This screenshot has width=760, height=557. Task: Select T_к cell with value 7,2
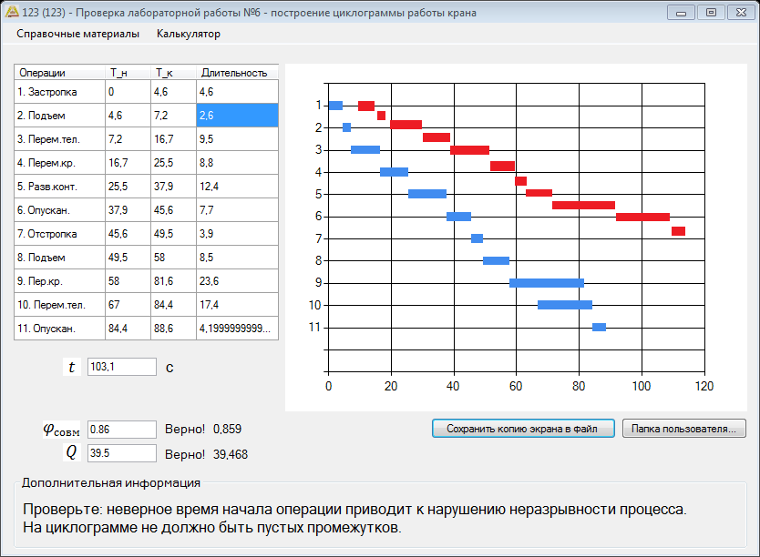pyautogui.click(x=173, y=116)
